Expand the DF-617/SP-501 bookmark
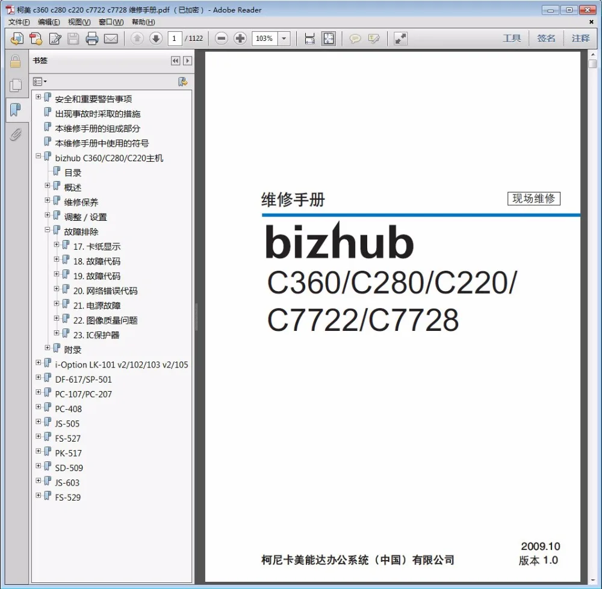The image size is (602, 589). 39,377
